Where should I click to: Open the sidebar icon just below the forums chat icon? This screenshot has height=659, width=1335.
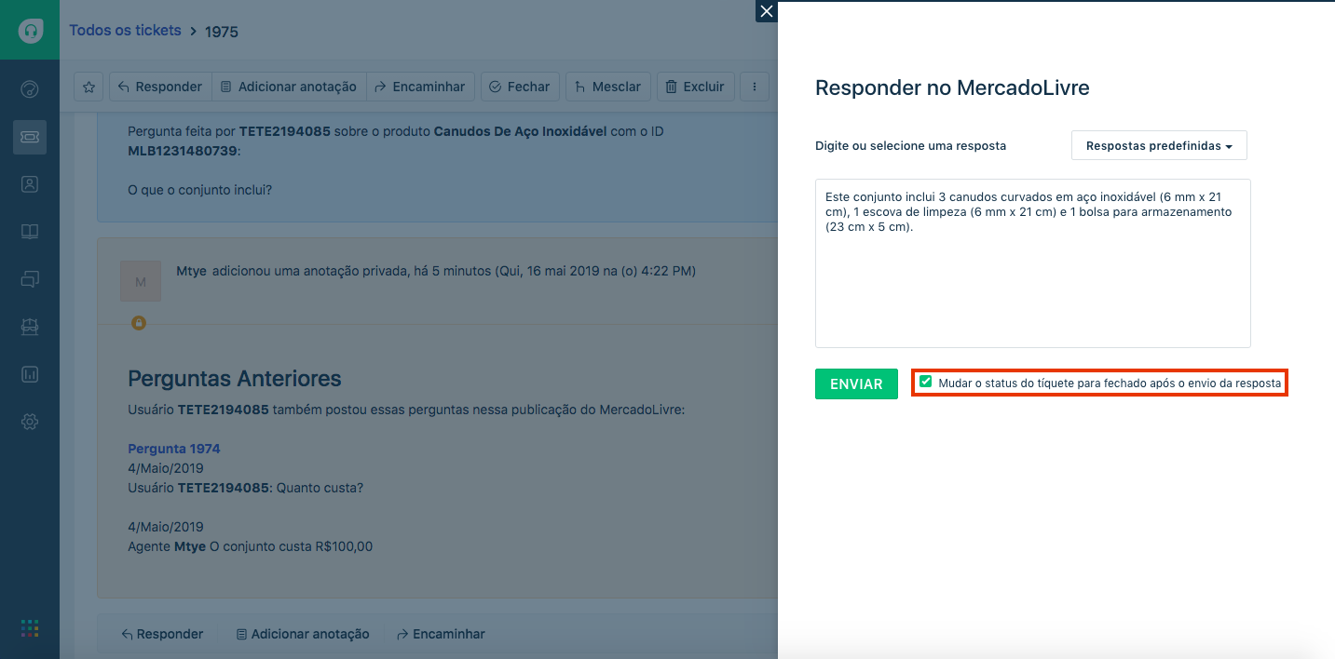coord(30,327)
